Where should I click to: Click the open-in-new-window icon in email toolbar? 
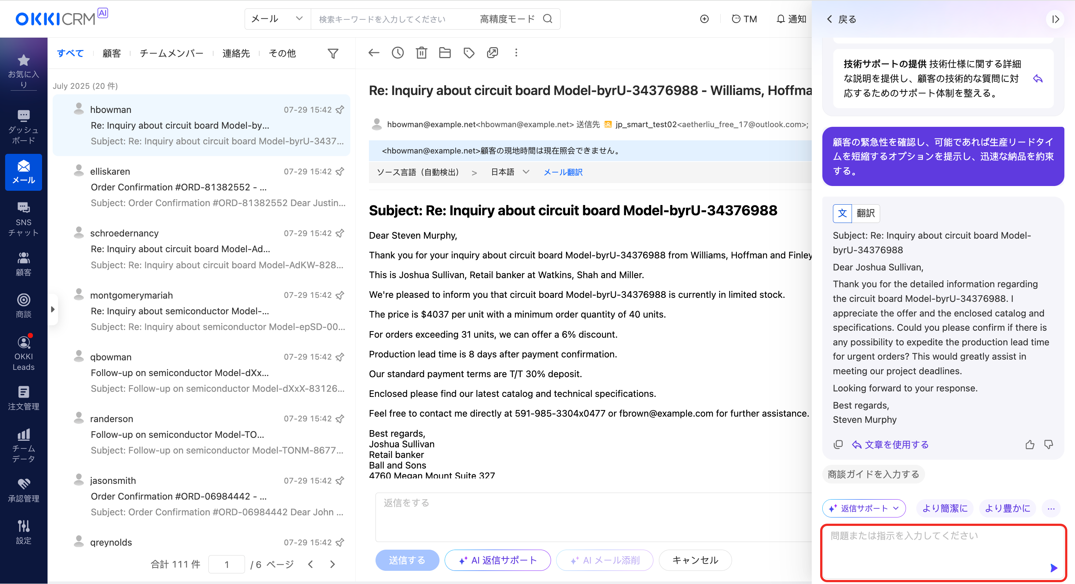pyautogui.click(x=493, y=53)
